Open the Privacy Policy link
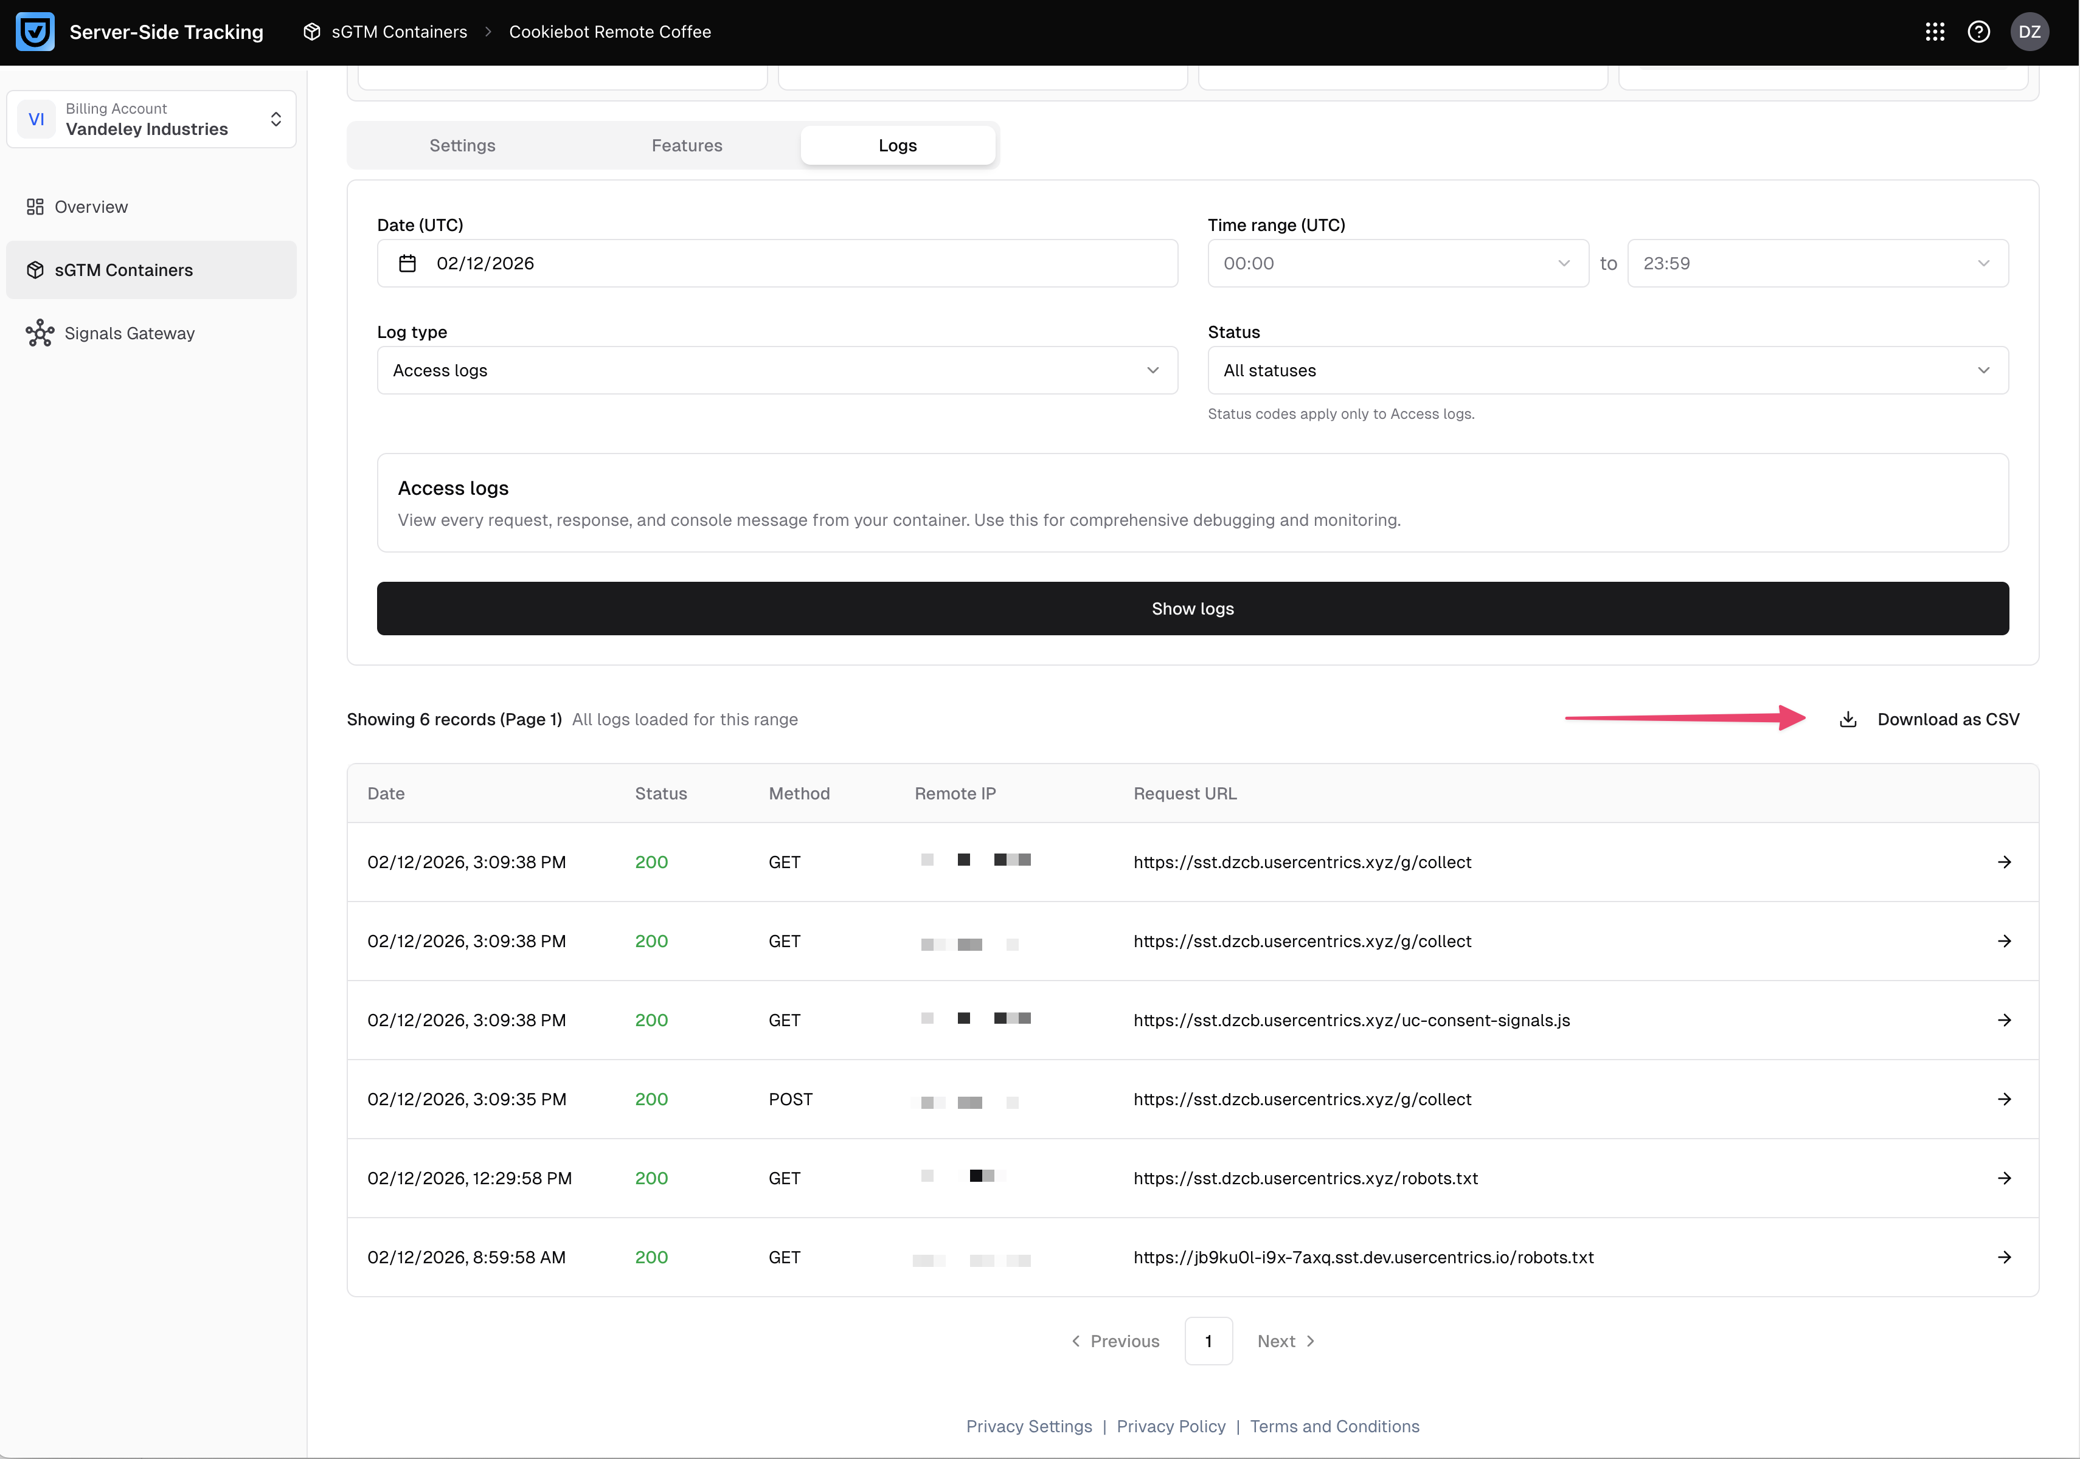Image resolution: width=2080 pixels, height=1459 pixels. (1170, 1426)
